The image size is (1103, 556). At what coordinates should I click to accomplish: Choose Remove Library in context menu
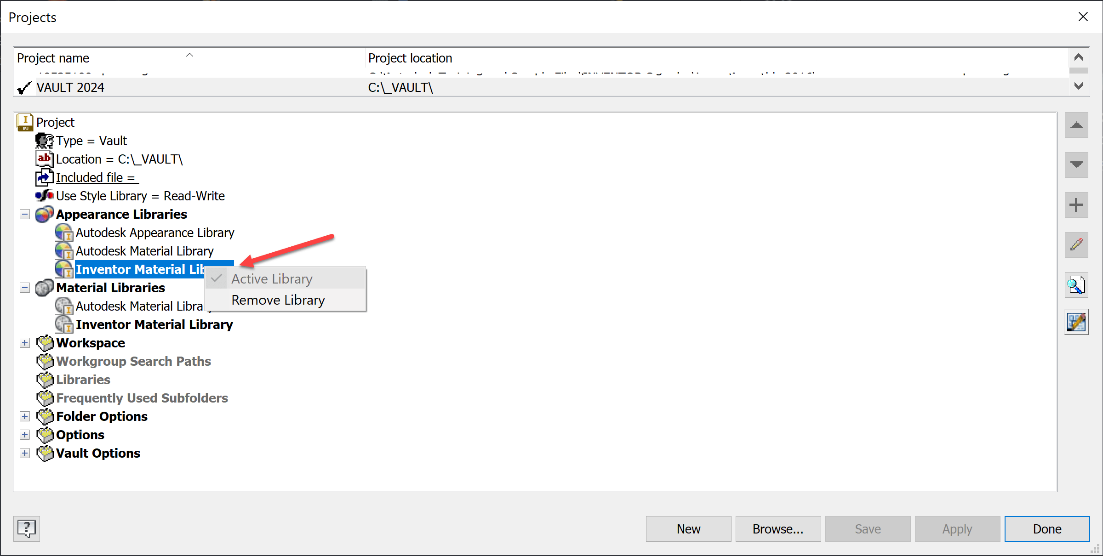tap(286, 300)
